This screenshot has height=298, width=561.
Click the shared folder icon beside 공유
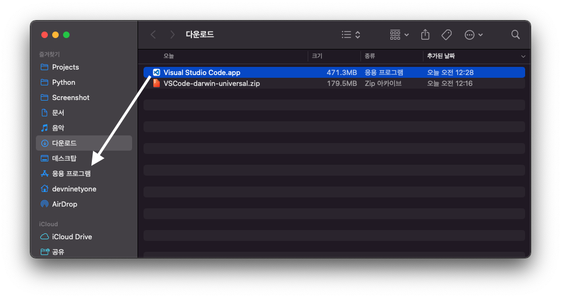click(45, 252)
